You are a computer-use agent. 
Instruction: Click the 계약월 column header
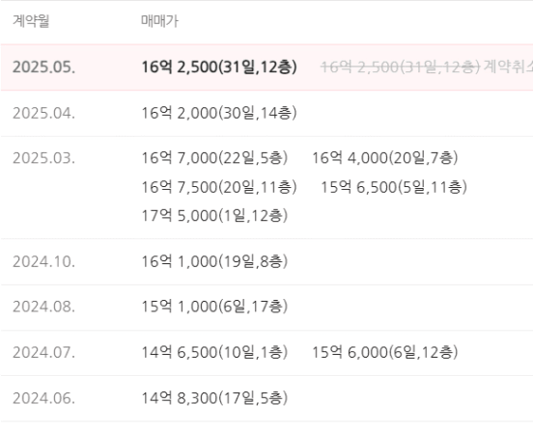pos(31,21)
